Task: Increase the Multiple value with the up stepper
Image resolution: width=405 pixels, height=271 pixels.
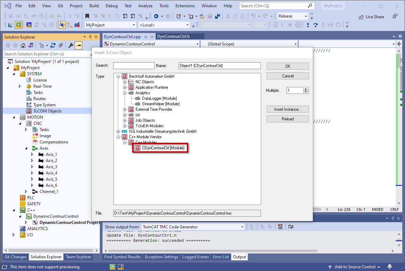Action: click(x=306, y=89)
